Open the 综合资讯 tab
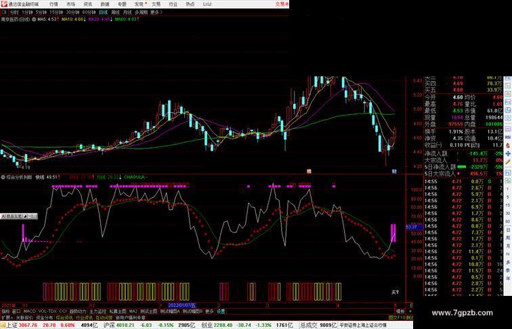The width and height of the screenshot is (512, 329). click(64, 318)
